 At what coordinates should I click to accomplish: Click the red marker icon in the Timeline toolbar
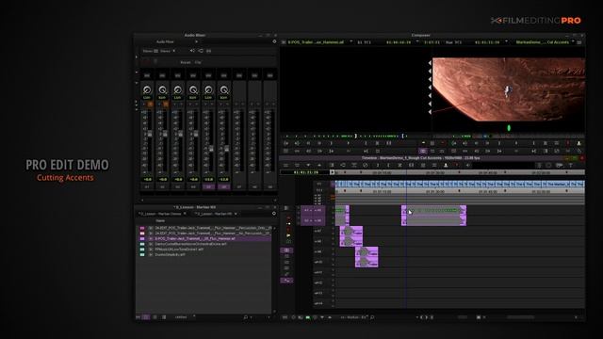tap(456, 166)
